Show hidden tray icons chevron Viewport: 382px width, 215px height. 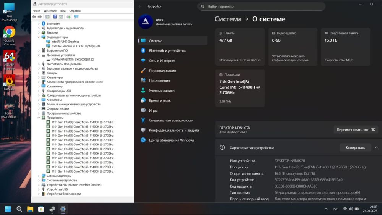tap(326, 209)
